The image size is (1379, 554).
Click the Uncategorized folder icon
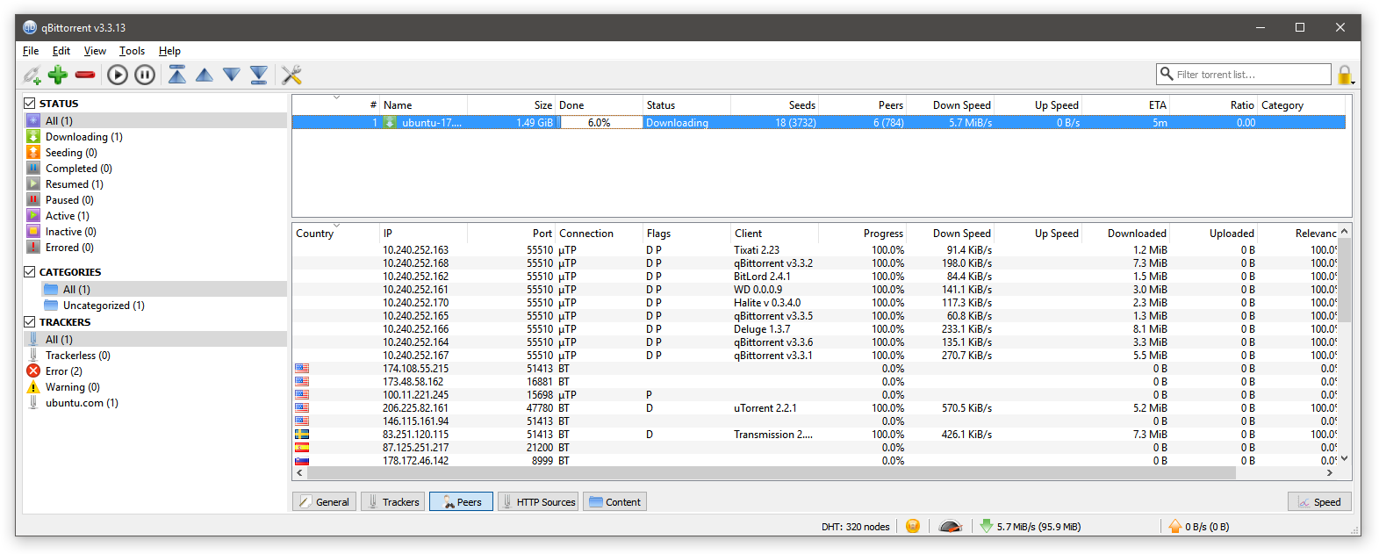[x=51, y=305]
